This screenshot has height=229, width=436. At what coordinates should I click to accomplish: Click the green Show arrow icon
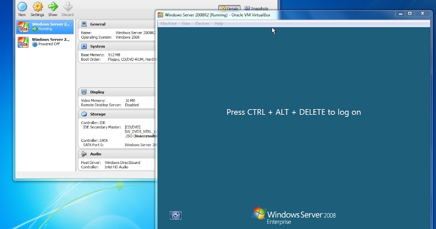click(x=53, y=7)
